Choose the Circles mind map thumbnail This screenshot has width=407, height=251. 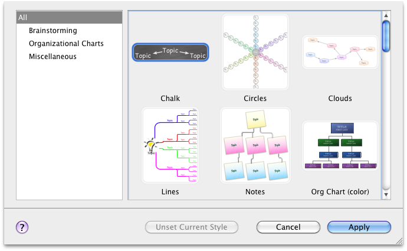coord(255,52)
